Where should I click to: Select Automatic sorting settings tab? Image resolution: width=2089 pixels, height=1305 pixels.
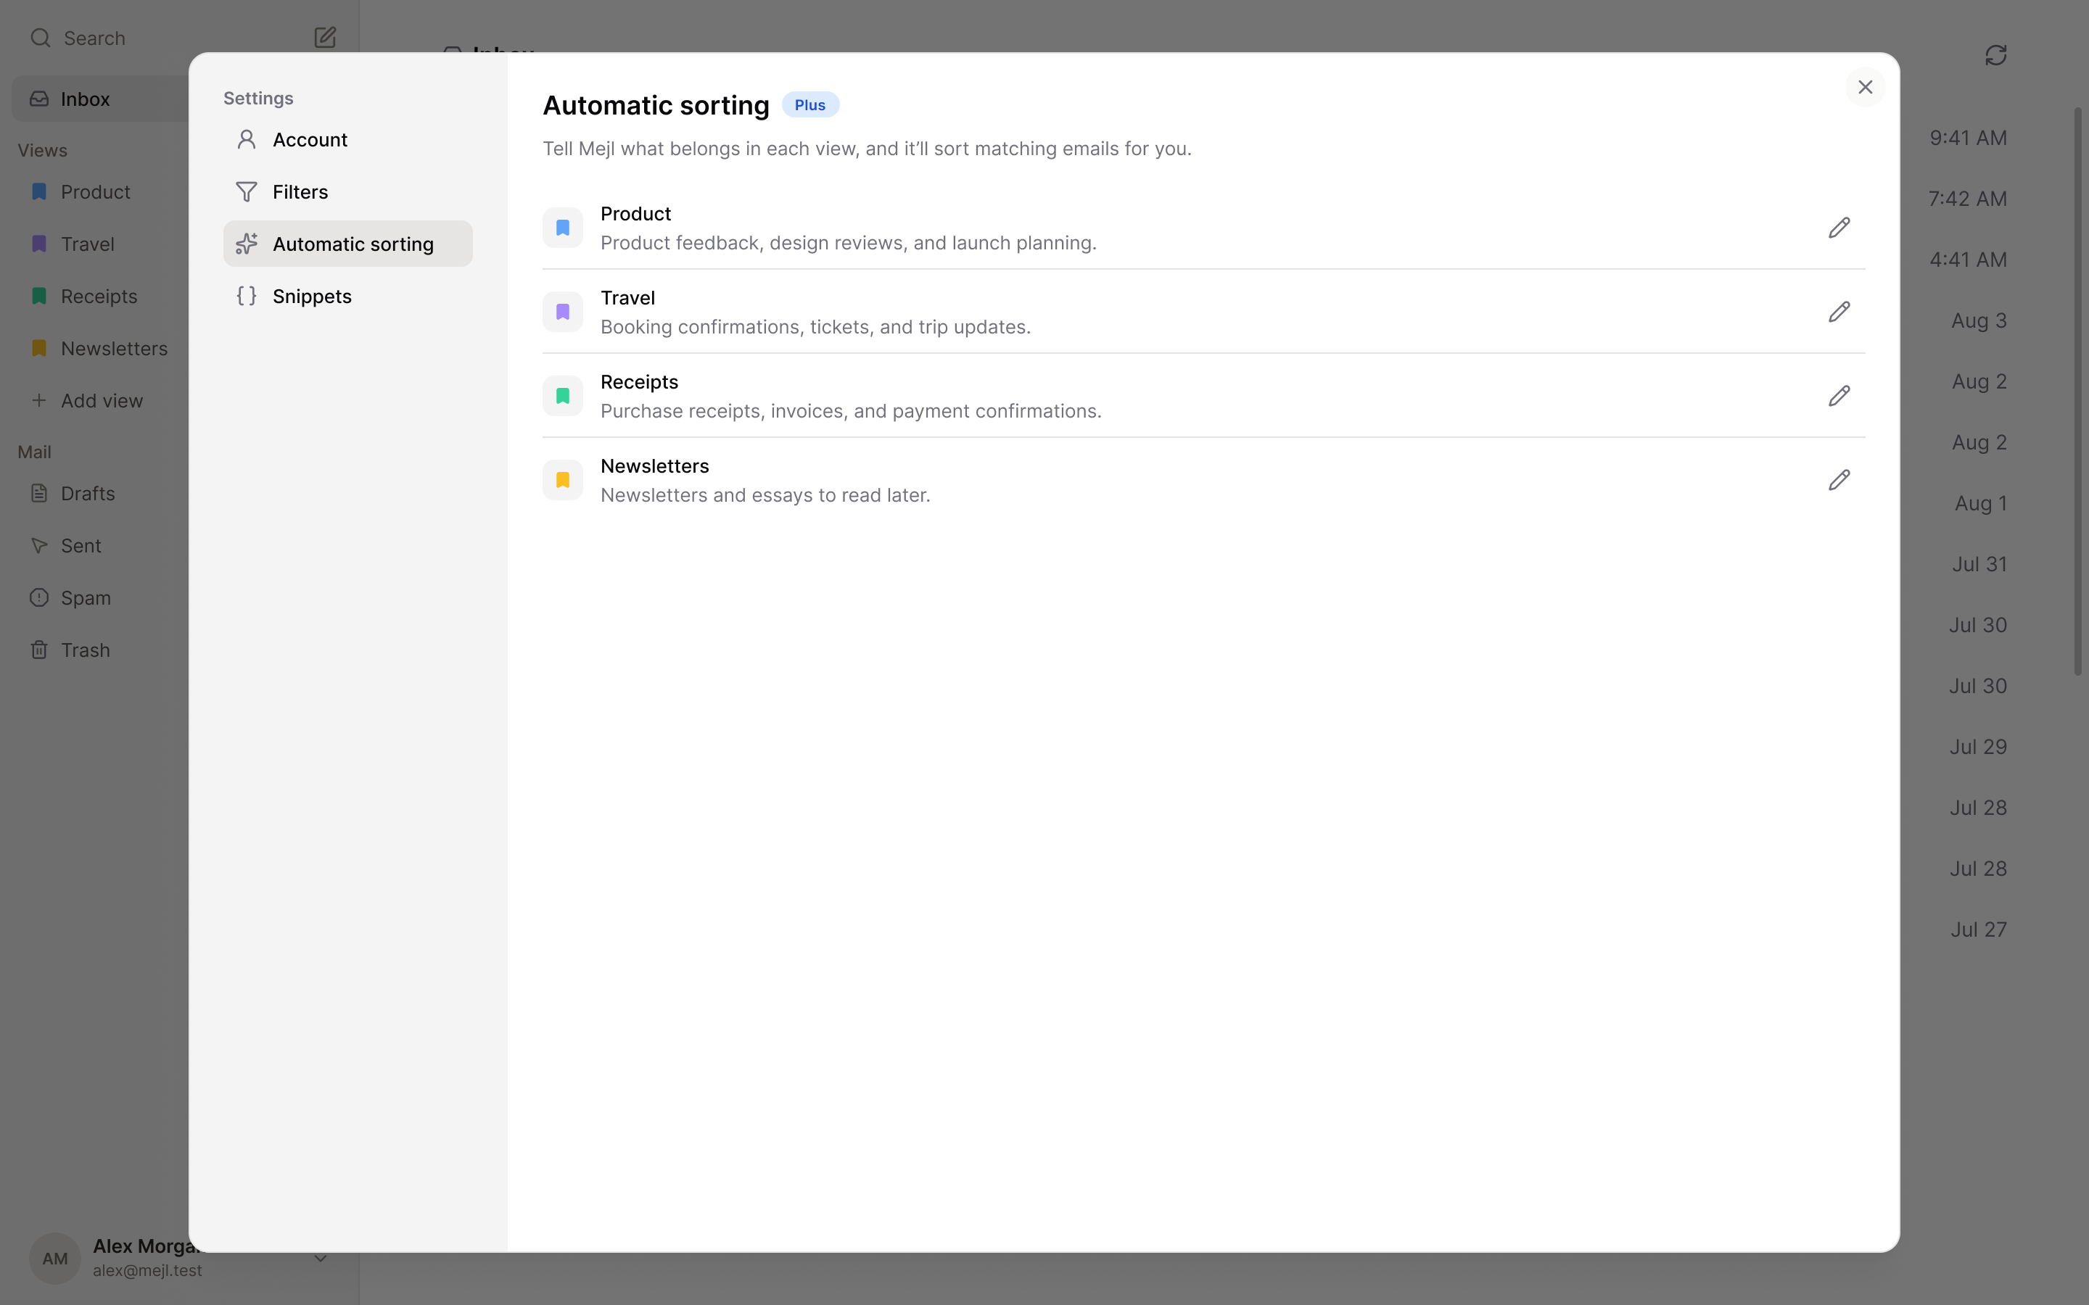coord(348,244)
